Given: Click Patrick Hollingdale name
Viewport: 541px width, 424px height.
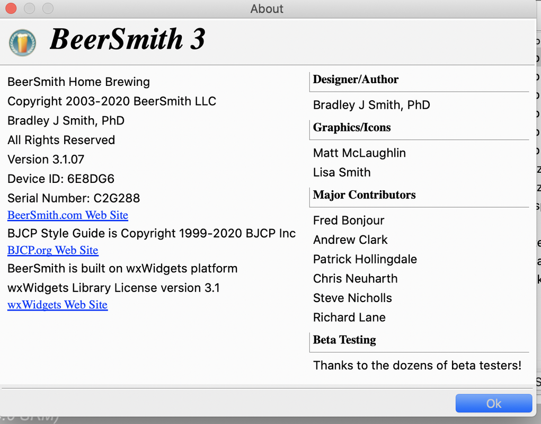Looking at the screenshot, I should coord(365,259).
